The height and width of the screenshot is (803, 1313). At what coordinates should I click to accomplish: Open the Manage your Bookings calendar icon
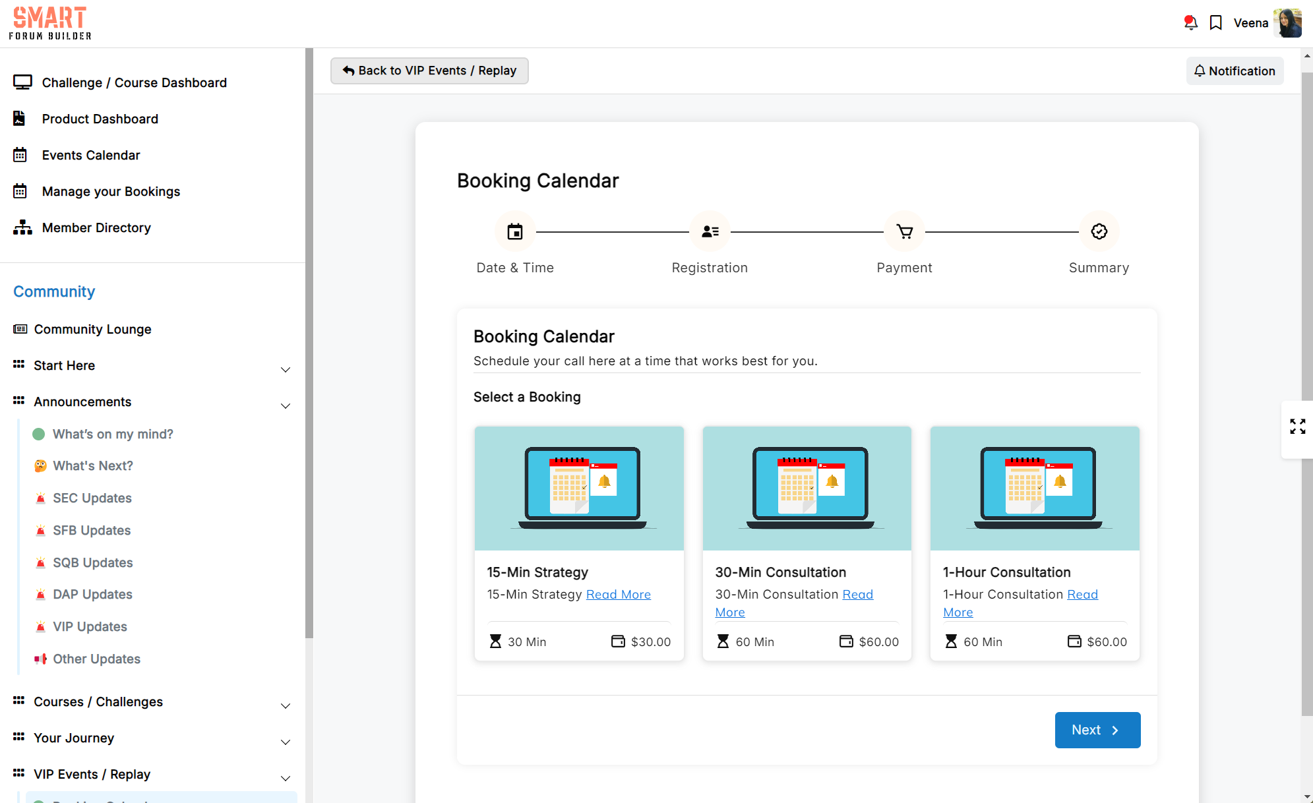20,191
